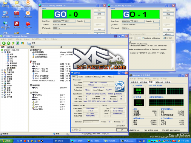191x143 pixels.
Task: Select the IPMI item in EVEREST's tree
Action: coord(10,61)
